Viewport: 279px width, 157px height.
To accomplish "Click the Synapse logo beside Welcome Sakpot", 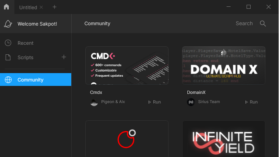I will (x=8, y=24).
